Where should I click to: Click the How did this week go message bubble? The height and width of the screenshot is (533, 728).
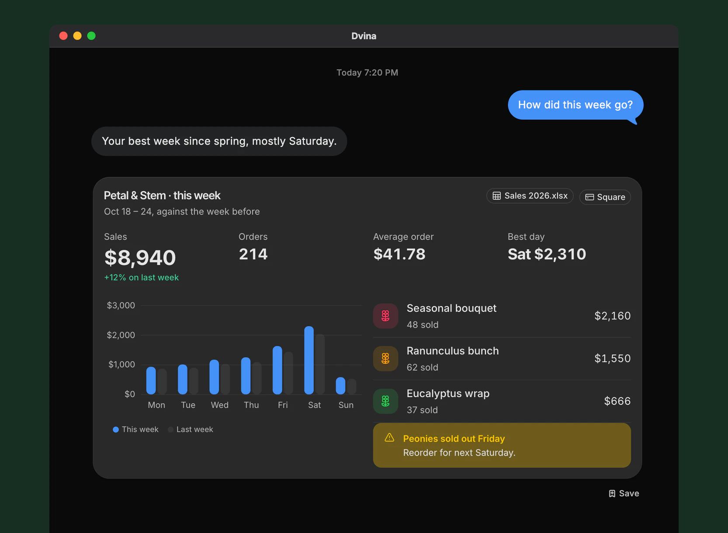[x=575, y=105]
